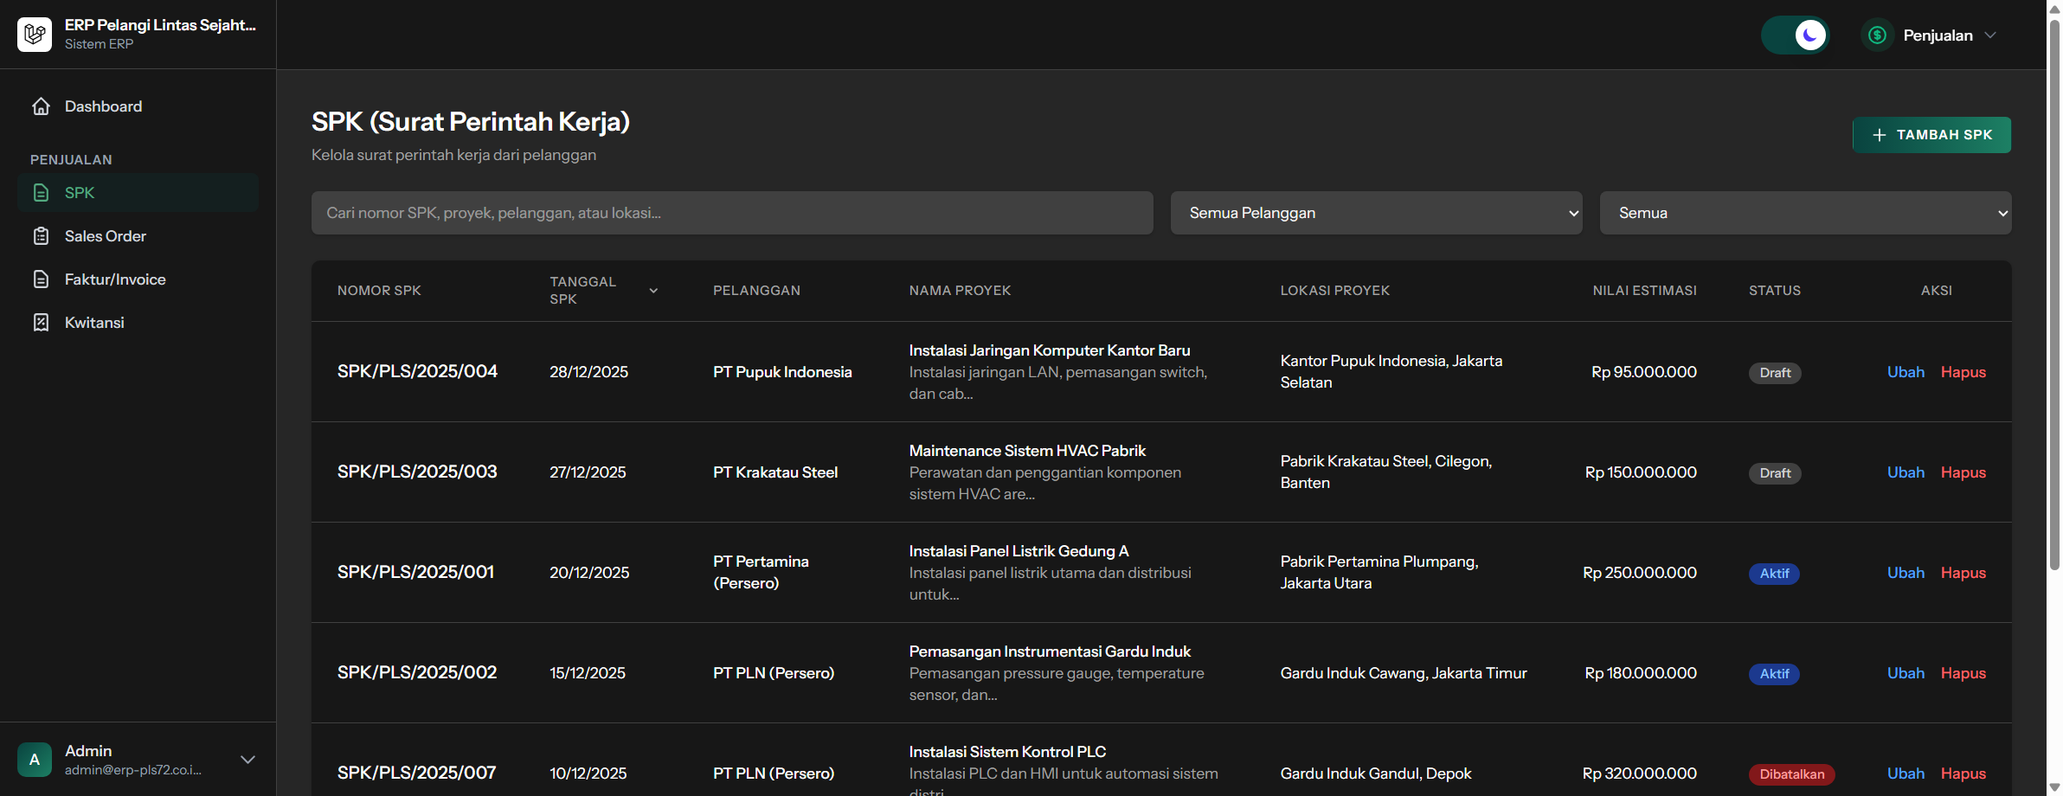Image resolution: width=2063 pixels, height=796 pixels.
Task: Click the Admin avatar icon
Action: pos(35,760)
